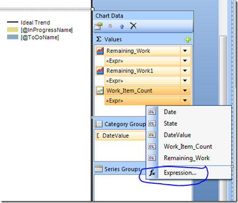Click the Series Groups columns icon

(99, 169)
